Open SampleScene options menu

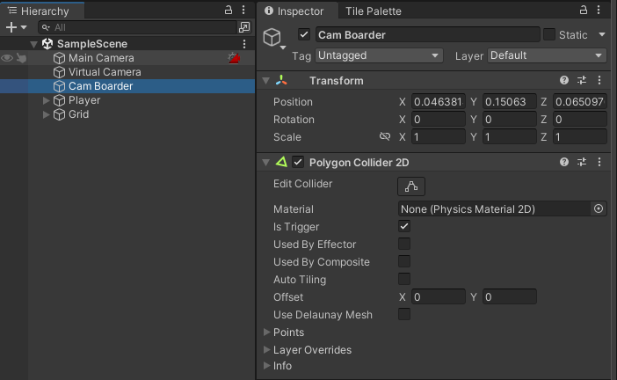[244, 44]
